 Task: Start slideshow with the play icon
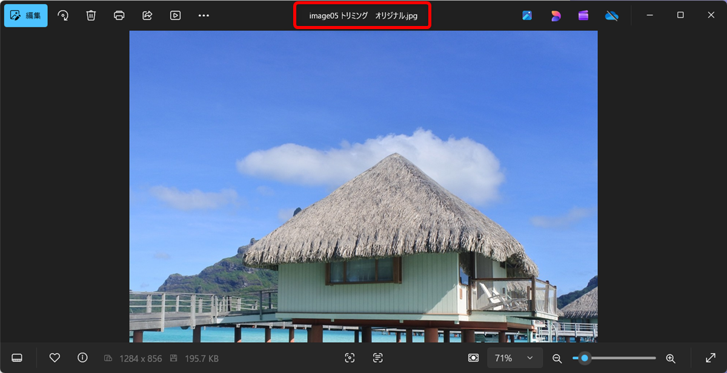176,16
